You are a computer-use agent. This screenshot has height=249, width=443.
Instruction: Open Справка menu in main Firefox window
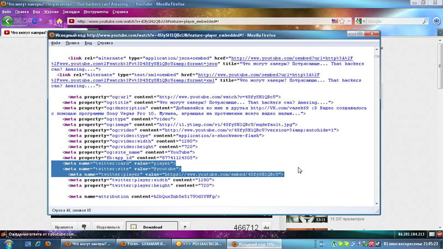coord(120,12)
